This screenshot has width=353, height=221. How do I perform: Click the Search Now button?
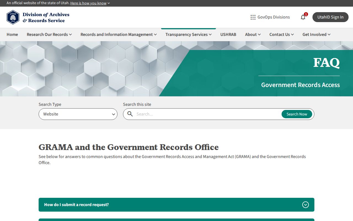(x=297, y=114)
